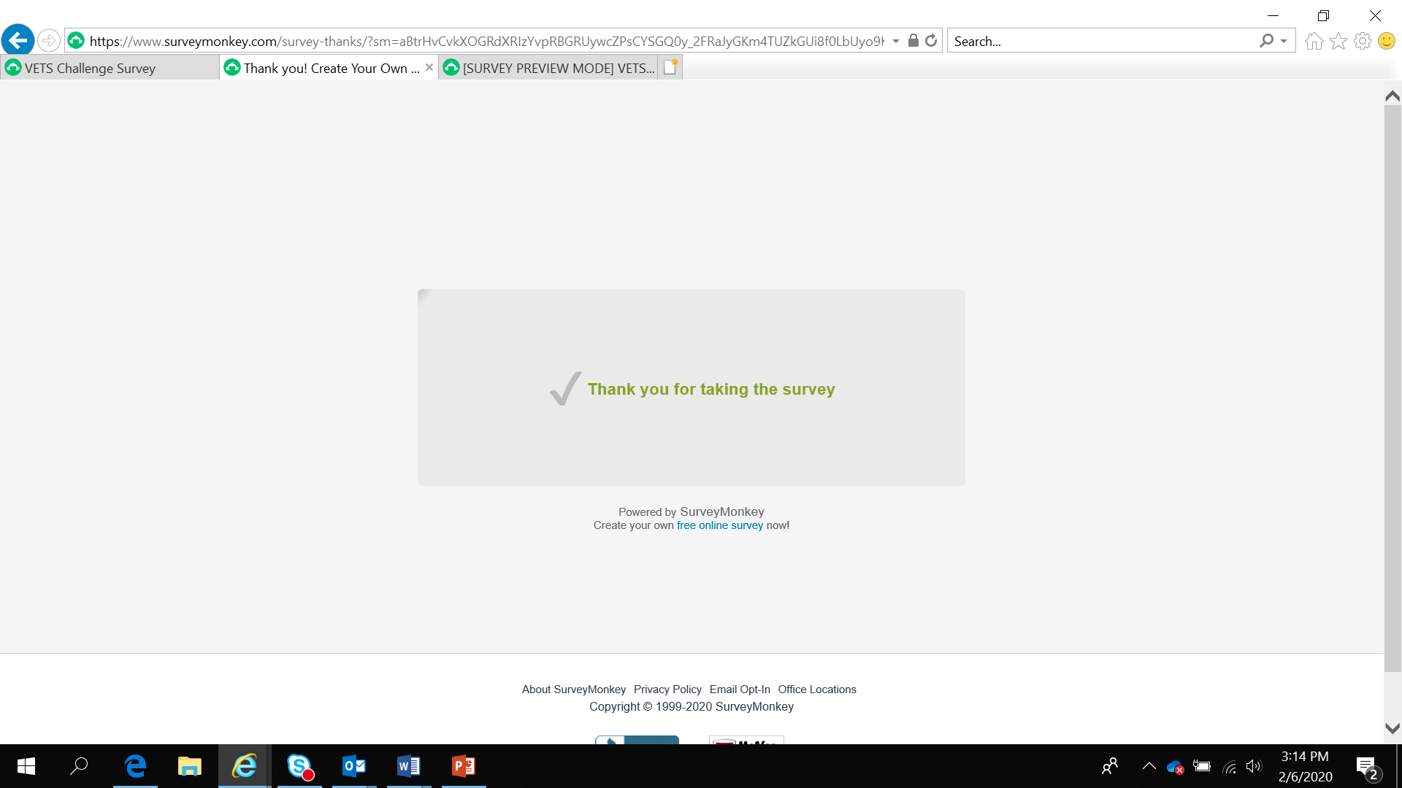Click the security lock icon
This screenshot has height=788, width=1402.
(x=913, y=41)
